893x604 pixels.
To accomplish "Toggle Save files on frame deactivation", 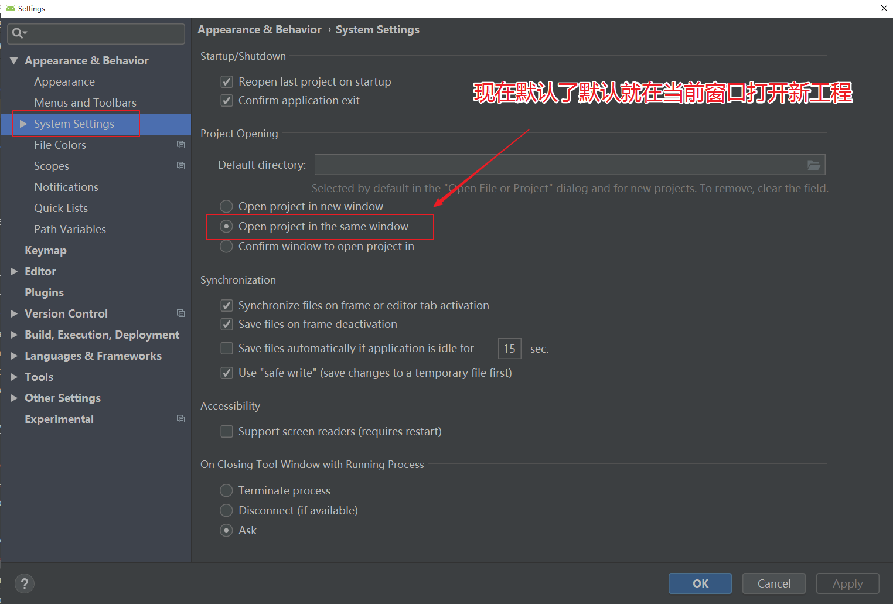I will click(x=227, y=324).
